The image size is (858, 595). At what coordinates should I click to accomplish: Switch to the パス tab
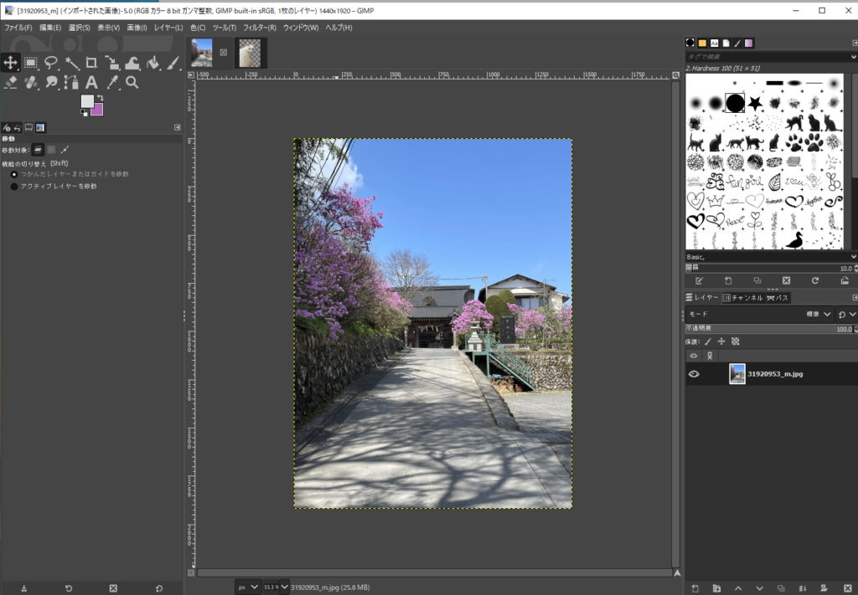point(778,298)
